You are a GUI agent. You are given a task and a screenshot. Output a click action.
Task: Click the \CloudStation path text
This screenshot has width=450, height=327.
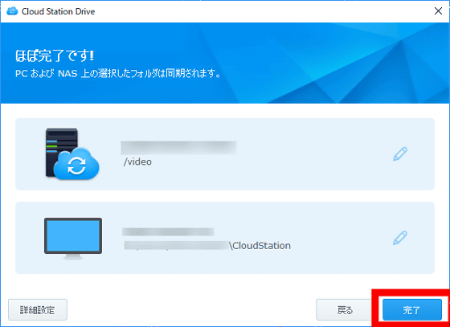point(260,246)
